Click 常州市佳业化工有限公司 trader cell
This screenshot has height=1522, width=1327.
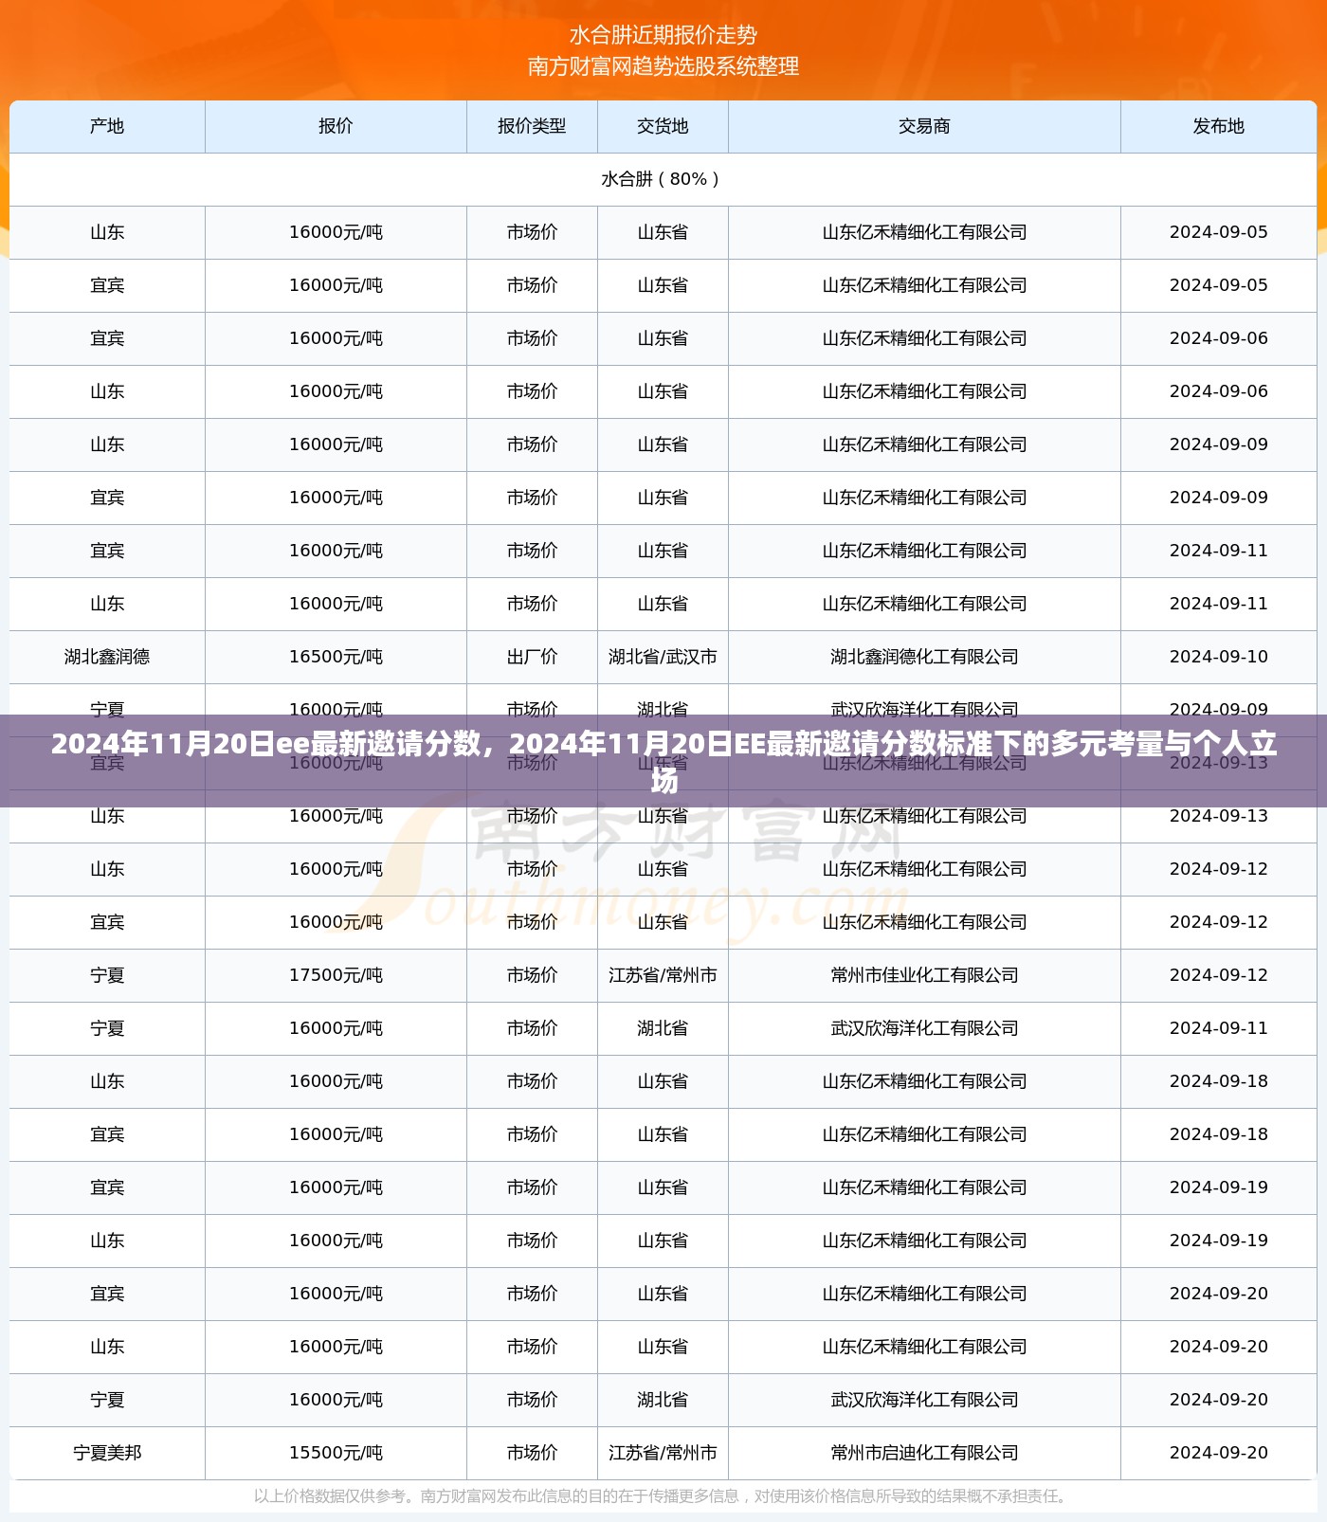click(924, 975)
